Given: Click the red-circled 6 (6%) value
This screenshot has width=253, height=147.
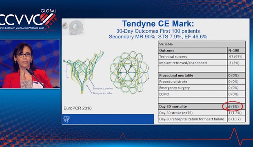Looking at the screenshot, I should 233,107.
